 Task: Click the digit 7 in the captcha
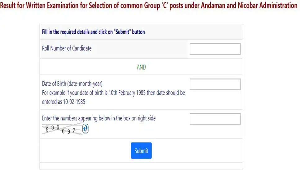(74, 130)
